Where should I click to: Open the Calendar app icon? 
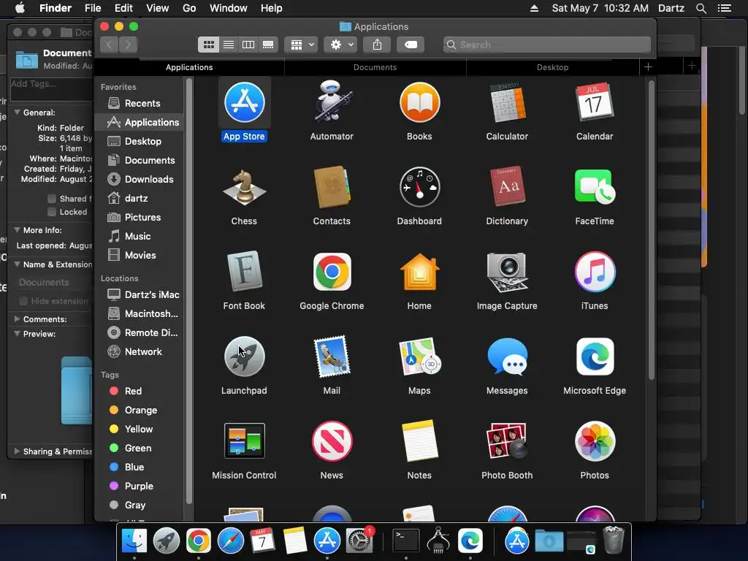point(595,102)
